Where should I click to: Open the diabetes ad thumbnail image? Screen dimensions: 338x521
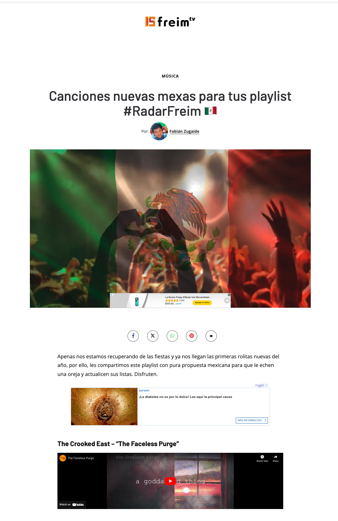[x=104, y=407]
